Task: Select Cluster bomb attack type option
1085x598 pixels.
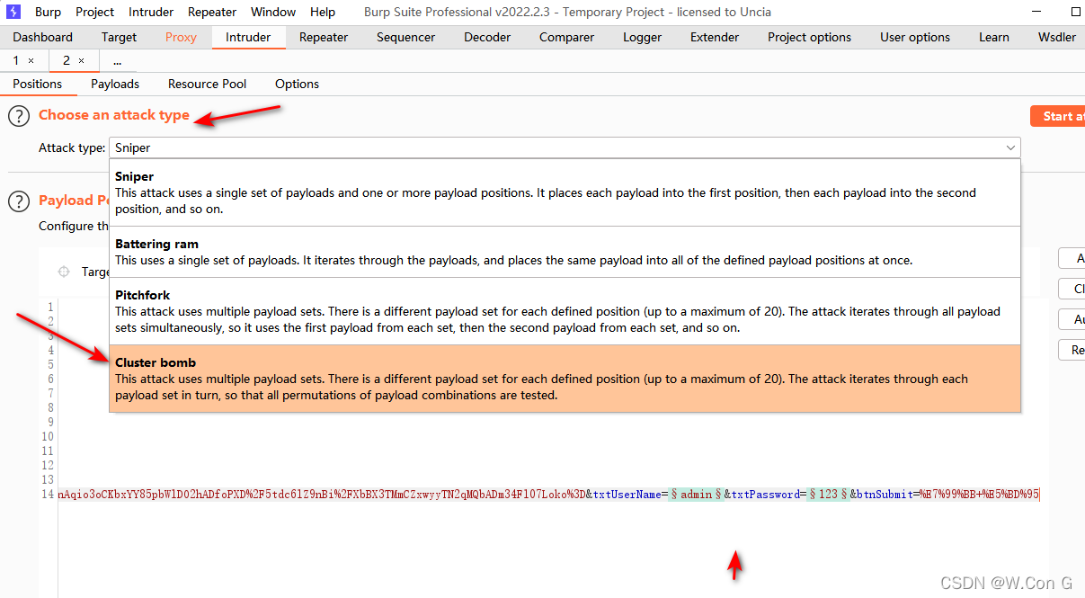Action: tap(565, 379)
